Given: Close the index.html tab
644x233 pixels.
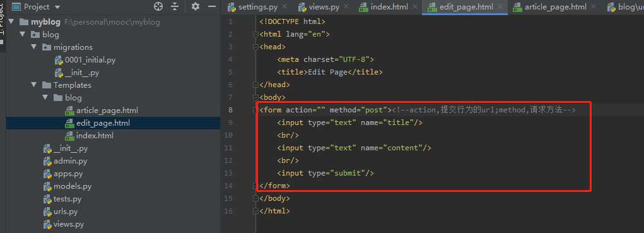Looking at the screenshot, I should (415, 7).
